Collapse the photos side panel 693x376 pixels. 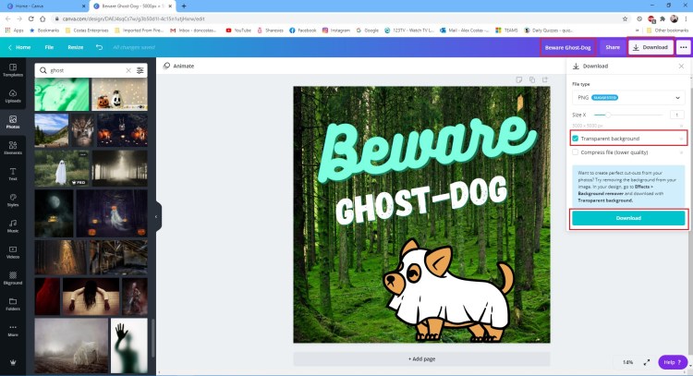click(156, 216)
